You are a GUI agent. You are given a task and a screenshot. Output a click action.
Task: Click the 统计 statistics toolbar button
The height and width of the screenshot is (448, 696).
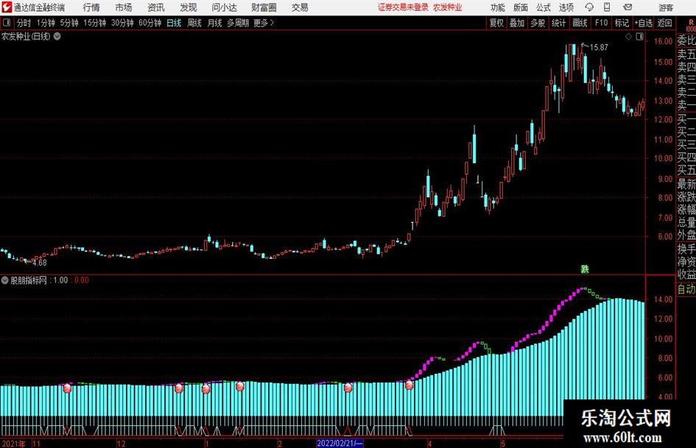point(558,23)
